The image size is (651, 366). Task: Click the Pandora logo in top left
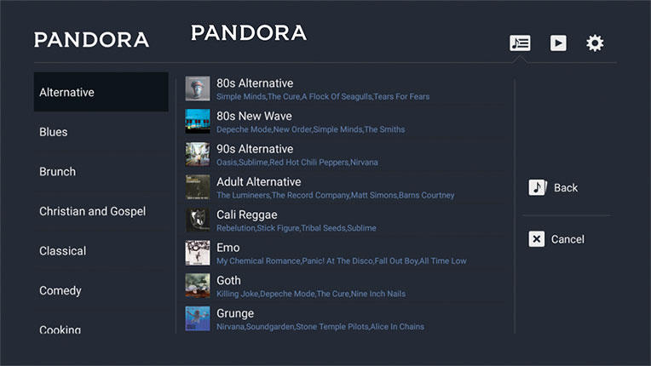(91, 40)
